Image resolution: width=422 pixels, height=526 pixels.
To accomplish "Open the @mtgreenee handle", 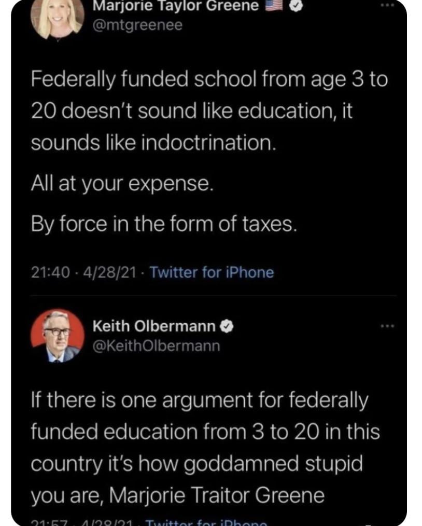I will pyautogui.click(x=137, y=25).
